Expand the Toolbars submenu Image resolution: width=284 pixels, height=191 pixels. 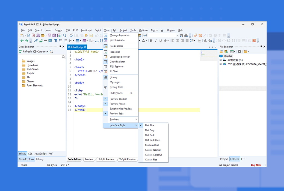point(120,120)
